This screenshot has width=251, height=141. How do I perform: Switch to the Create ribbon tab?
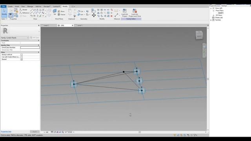(x=10, y=6)
